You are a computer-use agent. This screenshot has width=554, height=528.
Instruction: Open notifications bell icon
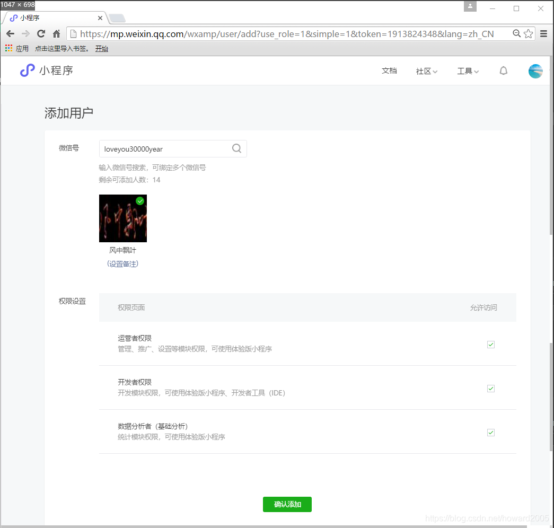[504, 71]
